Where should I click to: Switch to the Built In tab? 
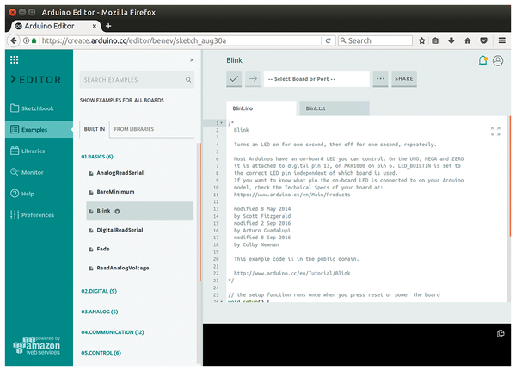click(95, 129)
